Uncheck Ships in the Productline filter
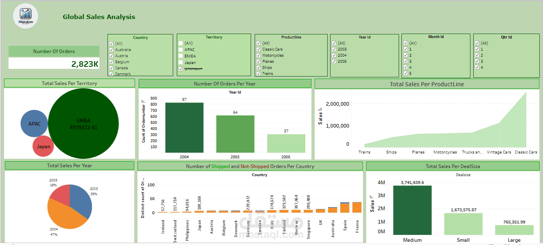 (x=258, y=67)
